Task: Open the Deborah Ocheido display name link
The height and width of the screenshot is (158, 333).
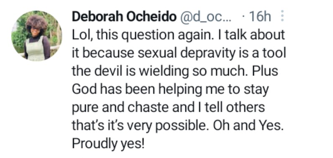Action: click(124, 17)
